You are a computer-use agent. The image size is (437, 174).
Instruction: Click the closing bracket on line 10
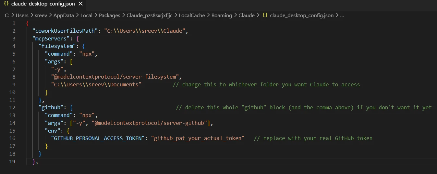point(46,92)
